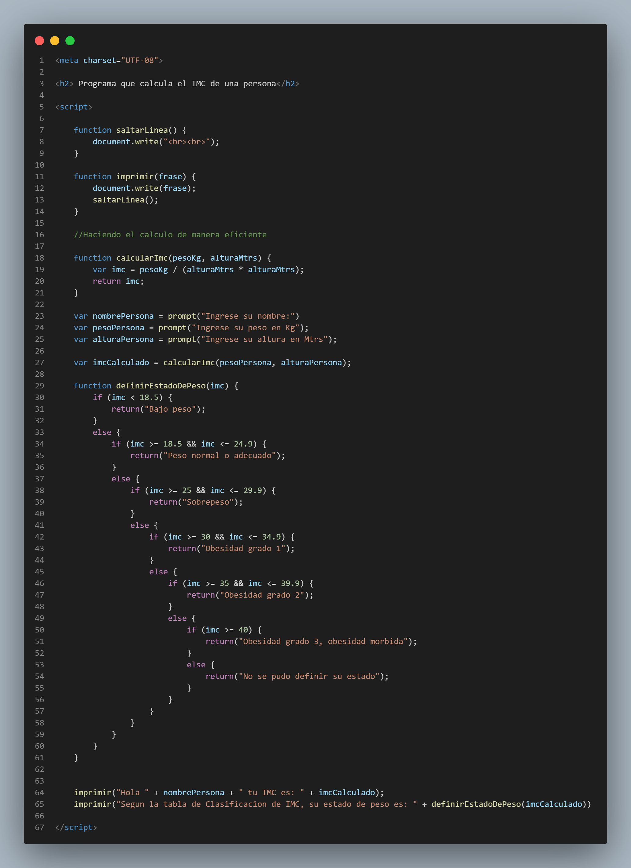Click line number 67 in gutter
Viewport: 631px width, 868px height.
[x=39, y=827]
